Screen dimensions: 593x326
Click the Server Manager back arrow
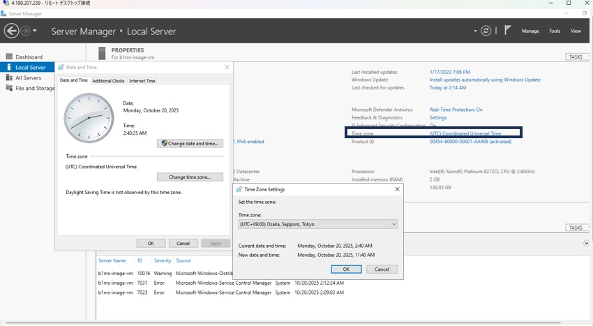[11, 31]
